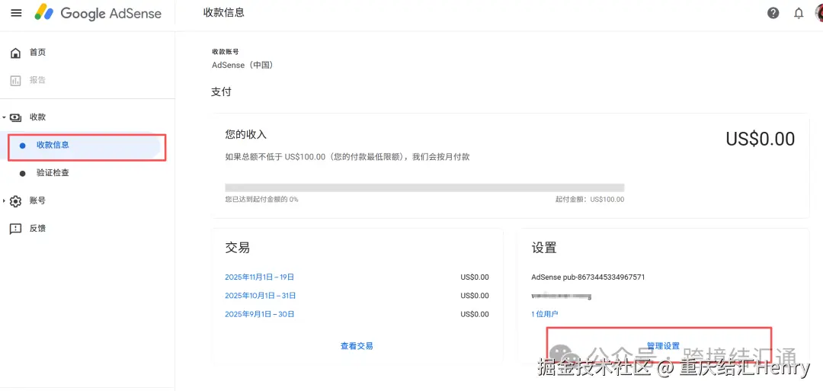823x391 pixels.
Task: Click the payment threshold progress bar
Action: click(424, 187)
